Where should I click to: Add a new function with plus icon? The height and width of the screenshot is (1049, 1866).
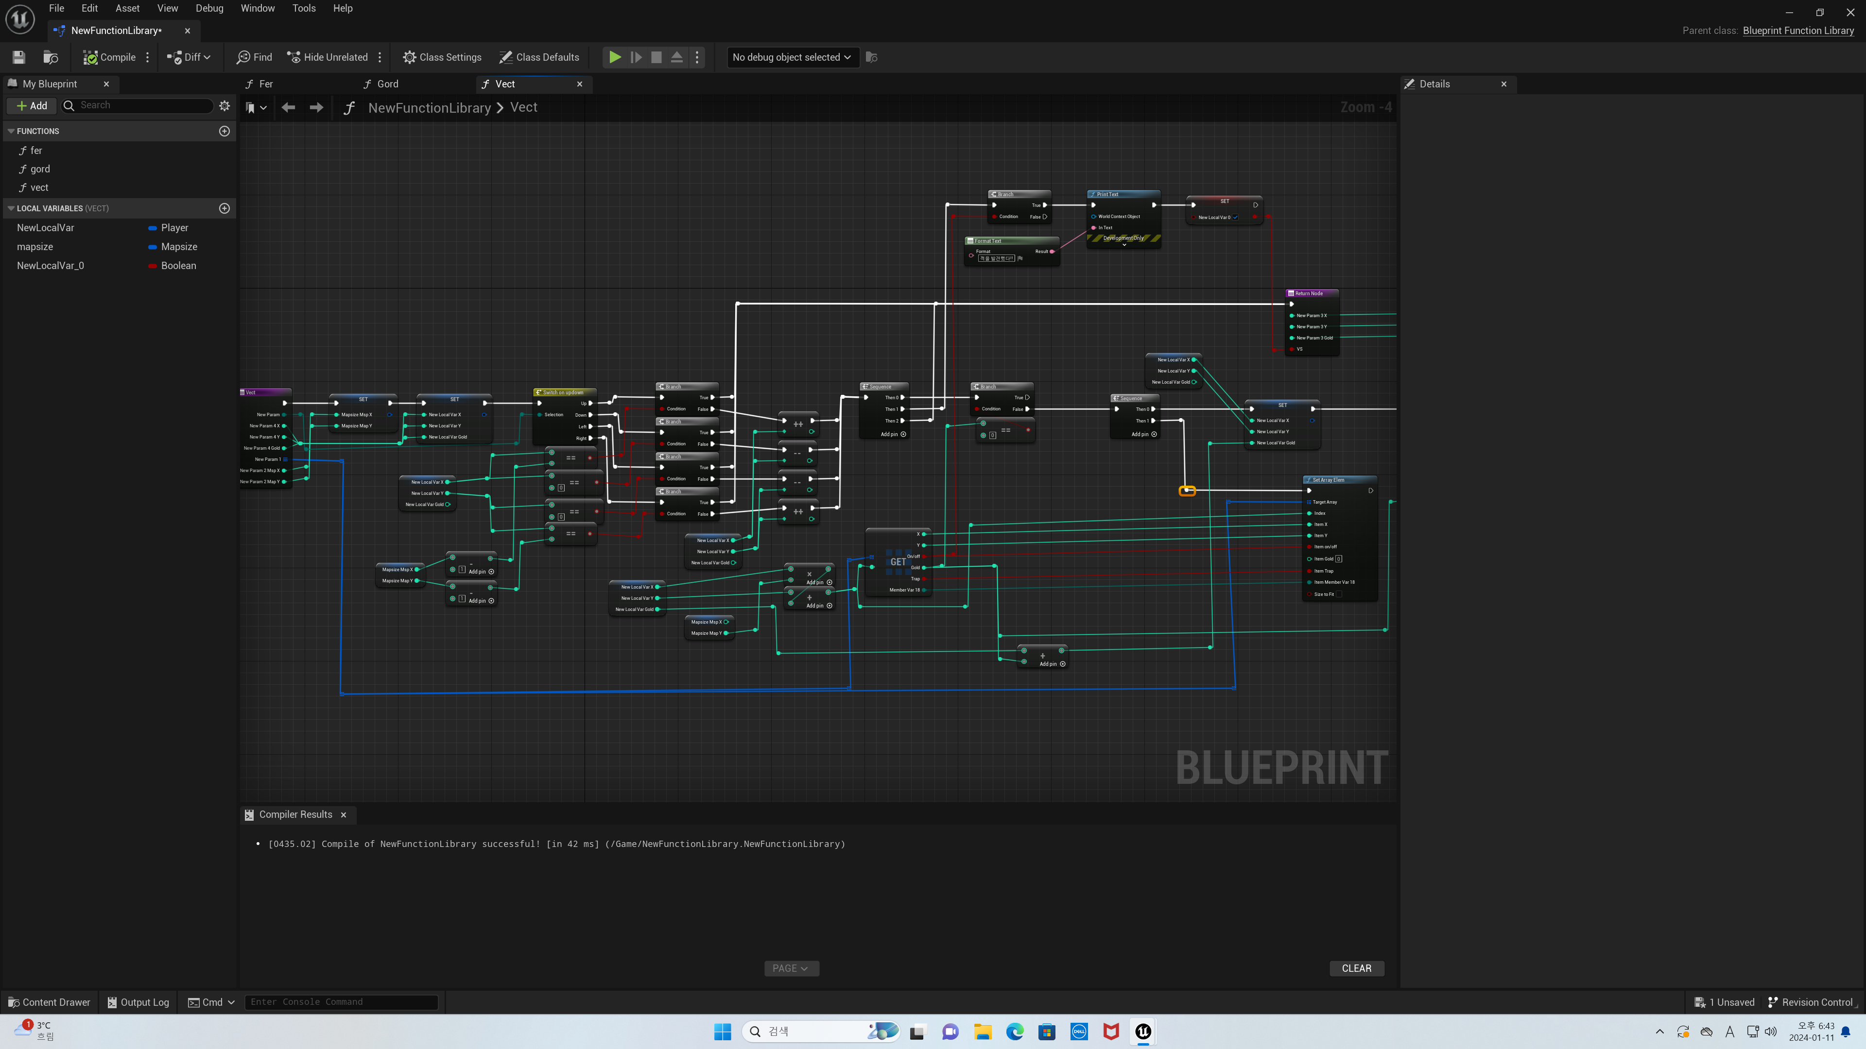(225, 131)
